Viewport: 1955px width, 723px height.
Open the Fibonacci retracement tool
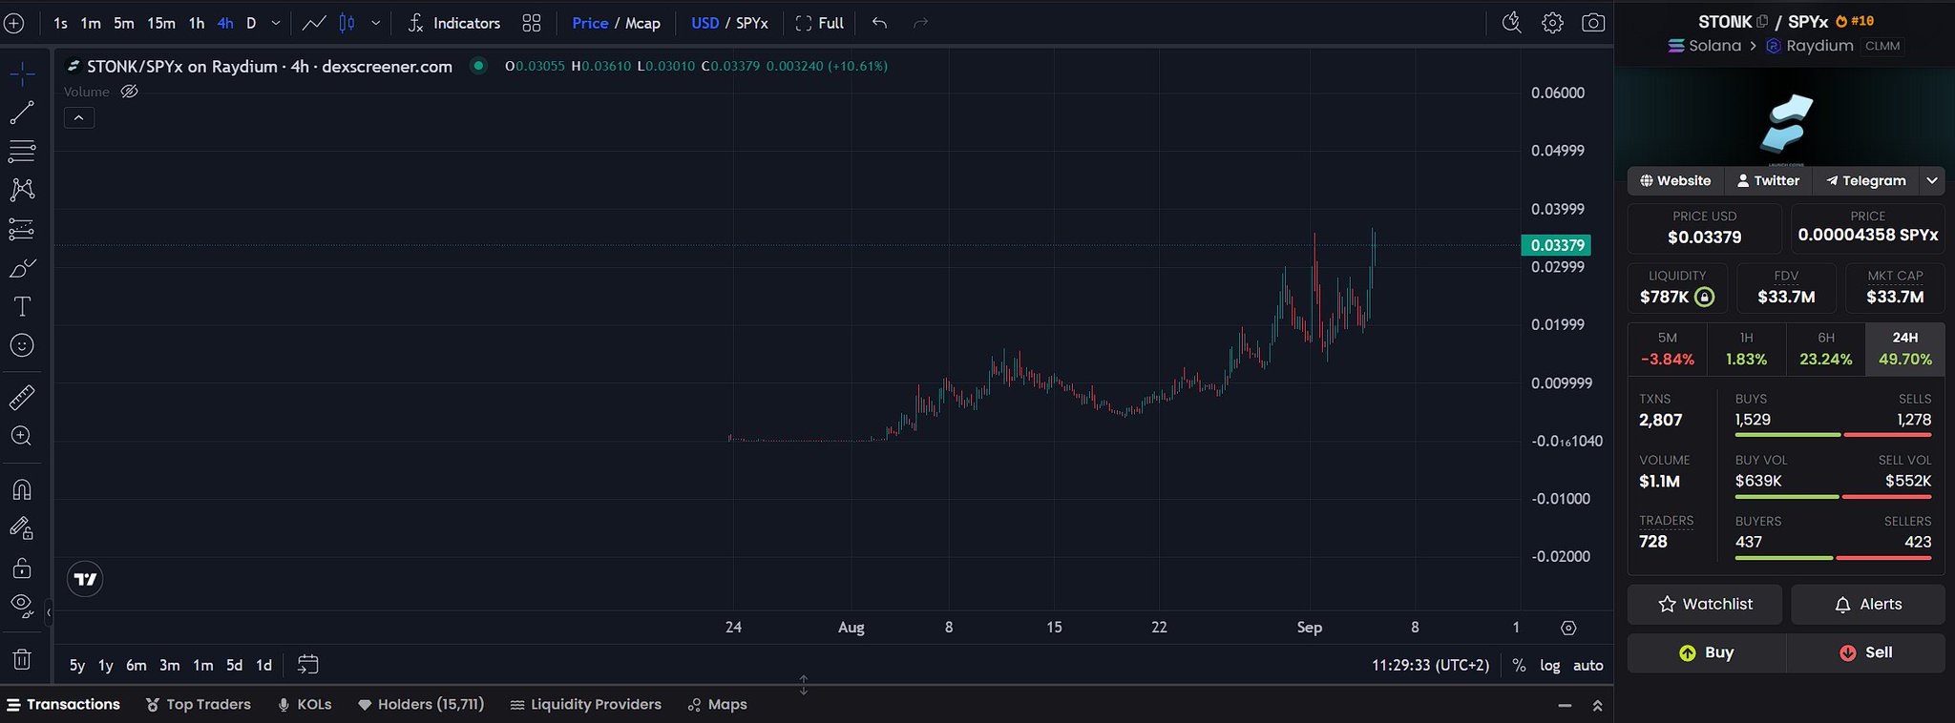coord(22,151)
